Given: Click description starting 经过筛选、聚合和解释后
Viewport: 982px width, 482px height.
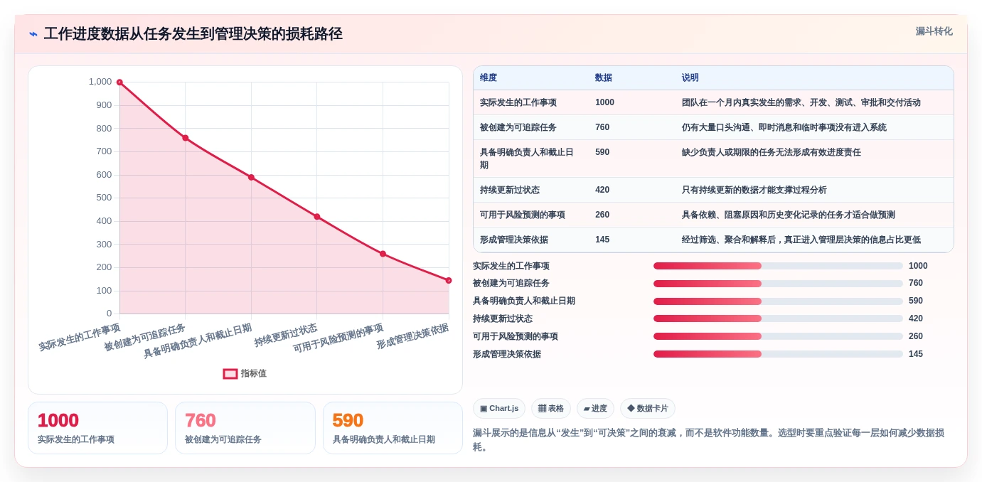Looking at the screenshot, I should 801,240.
